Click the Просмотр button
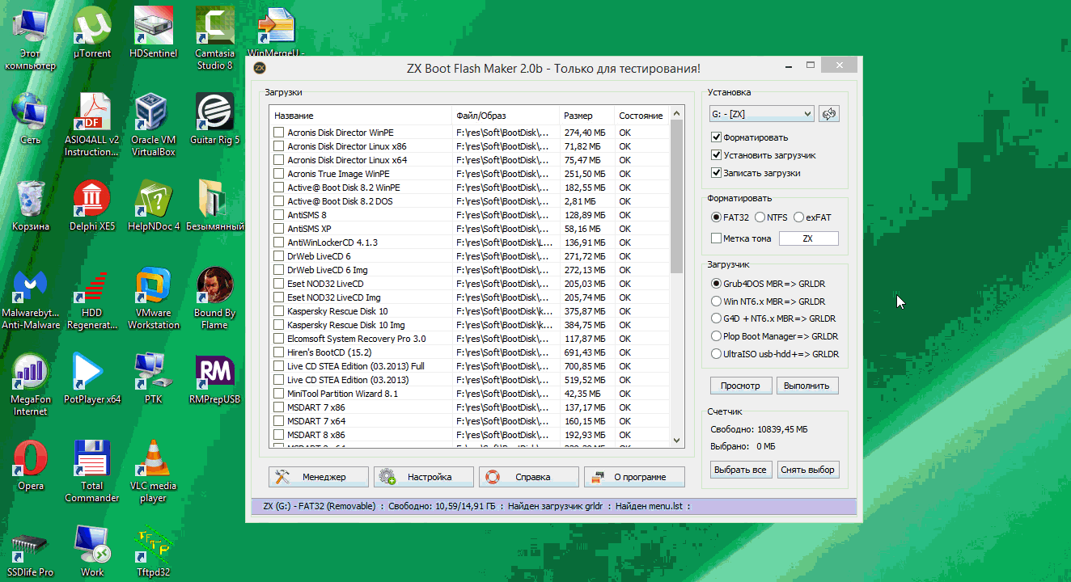The width and height of the screenshot is (1071, 582). (x=741, y=386)
